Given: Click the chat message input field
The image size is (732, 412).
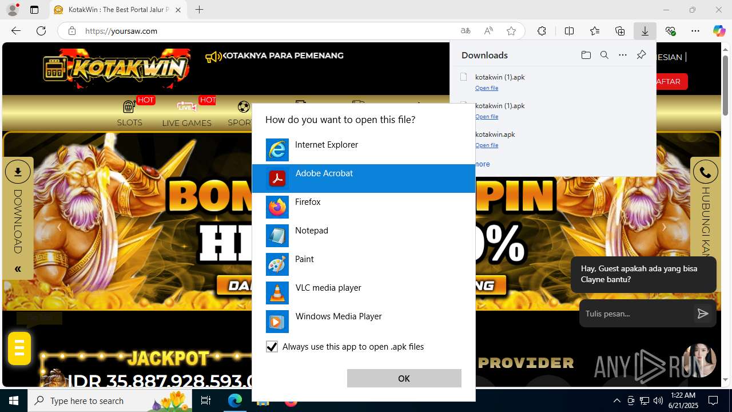Looking at the screenshot, I should [636, 314].
